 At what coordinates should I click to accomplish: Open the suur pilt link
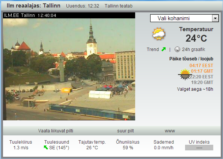coord(125,131)
